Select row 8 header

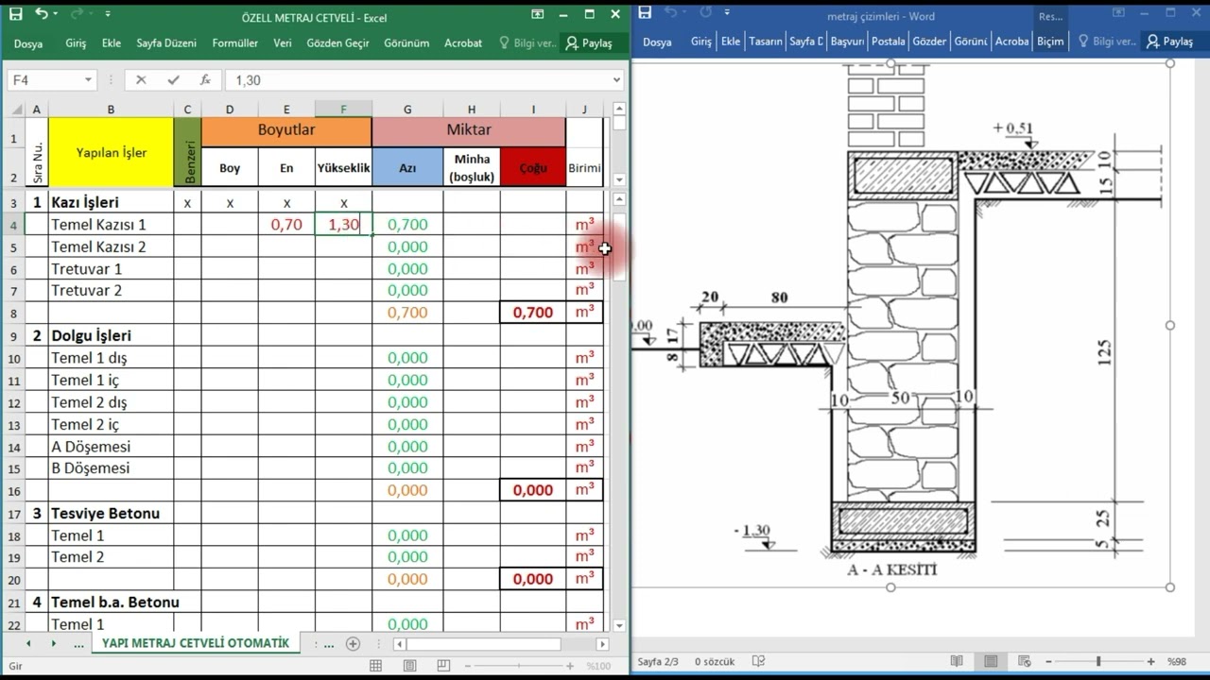[x=14, y=313]
